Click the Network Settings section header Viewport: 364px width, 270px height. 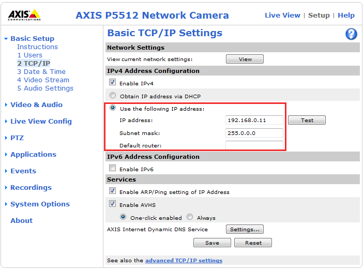coord(233,48)
